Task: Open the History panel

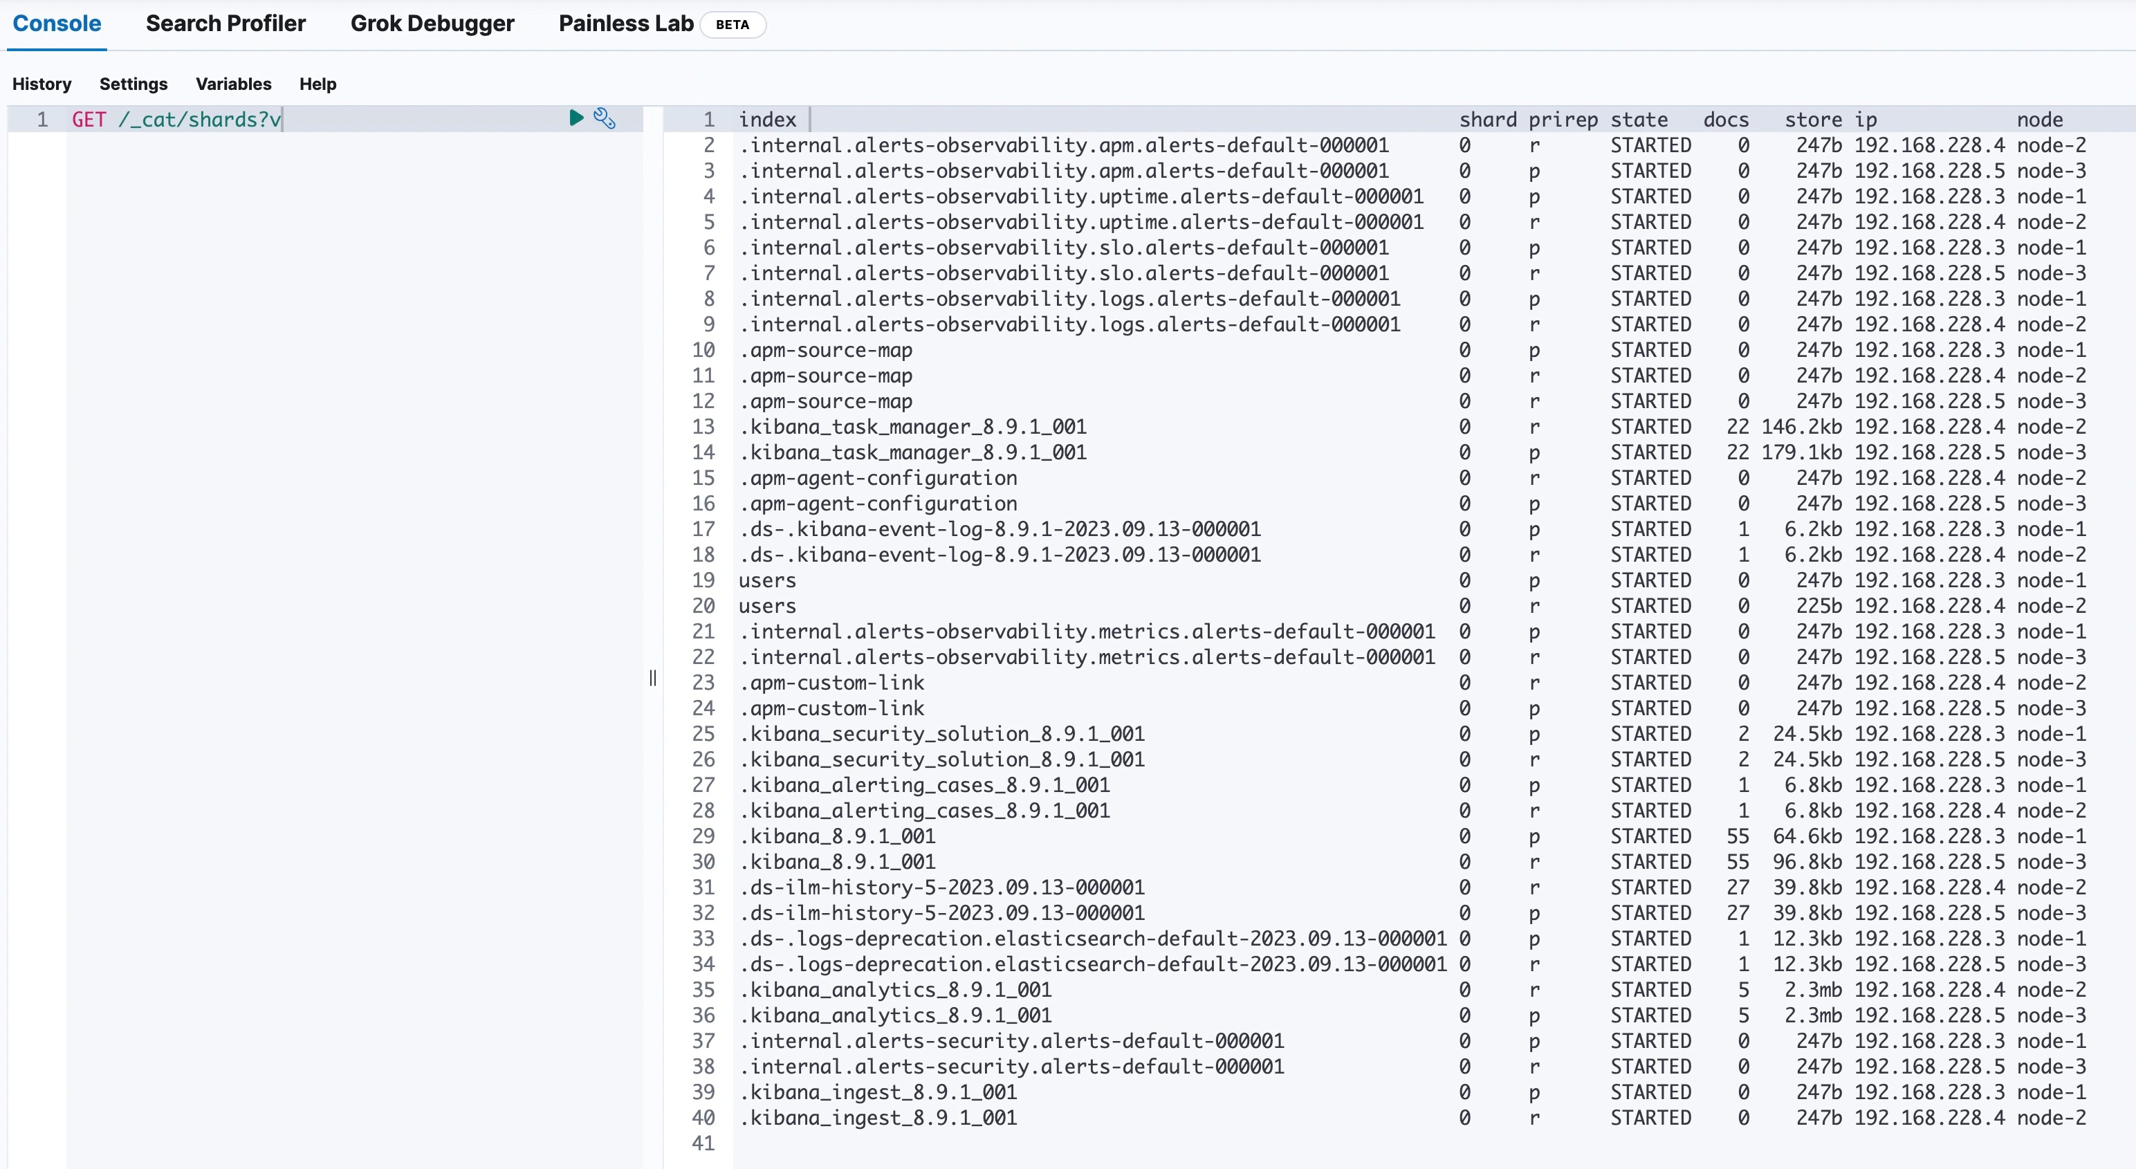Action: point(42,84)
